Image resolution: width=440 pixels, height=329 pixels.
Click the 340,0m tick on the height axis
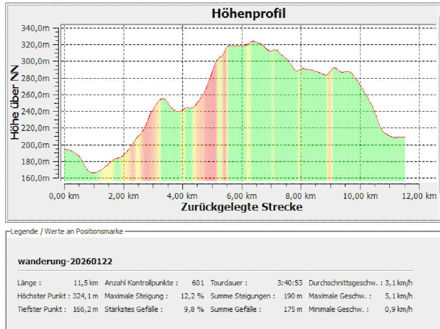click(36, 28)
